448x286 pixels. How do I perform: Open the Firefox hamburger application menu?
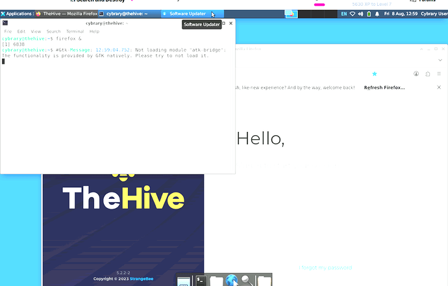439,74
